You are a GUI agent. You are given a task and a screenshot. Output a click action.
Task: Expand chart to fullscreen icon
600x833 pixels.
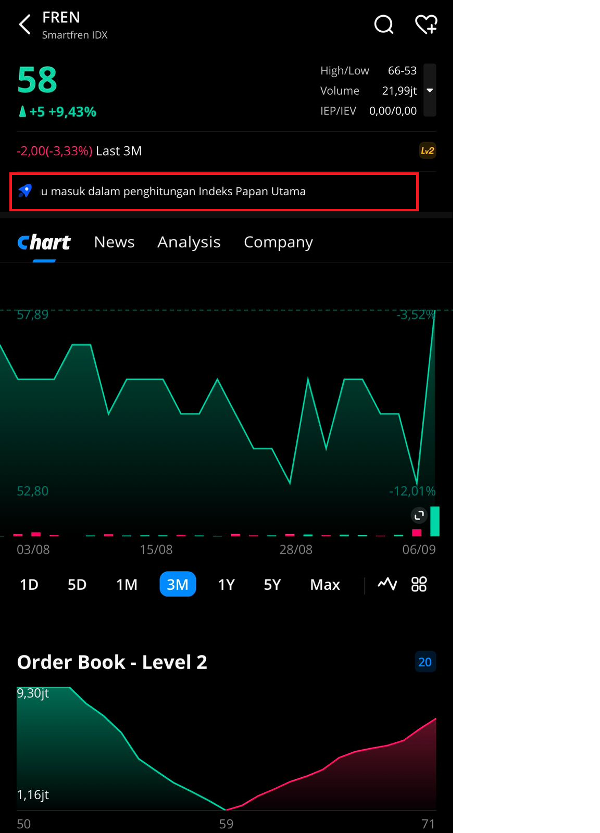[419, 515]
